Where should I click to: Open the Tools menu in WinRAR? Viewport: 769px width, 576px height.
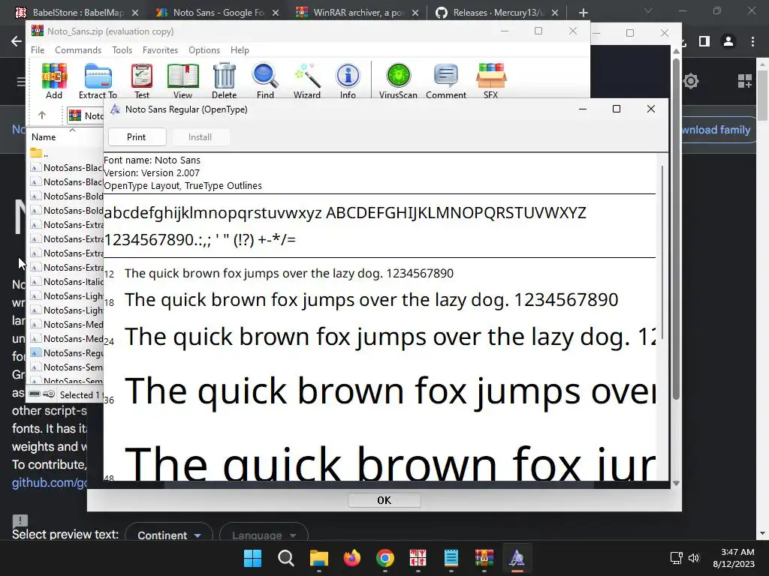[122, 50]
